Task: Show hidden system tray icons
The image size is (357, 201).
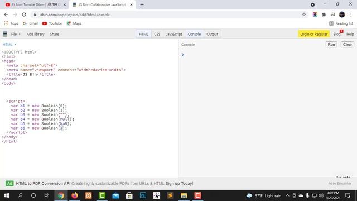Action: click(287, 195)
